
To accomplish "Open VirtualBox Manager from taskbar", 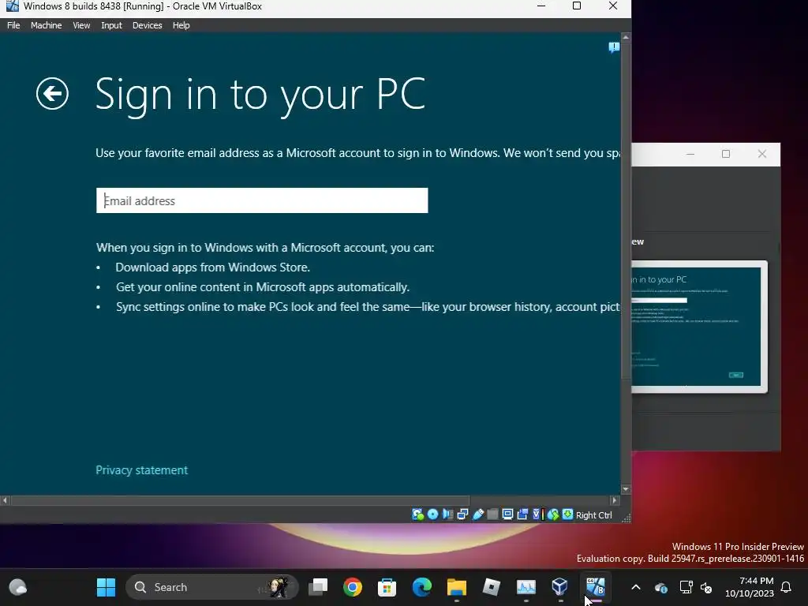I will (560, 587).
